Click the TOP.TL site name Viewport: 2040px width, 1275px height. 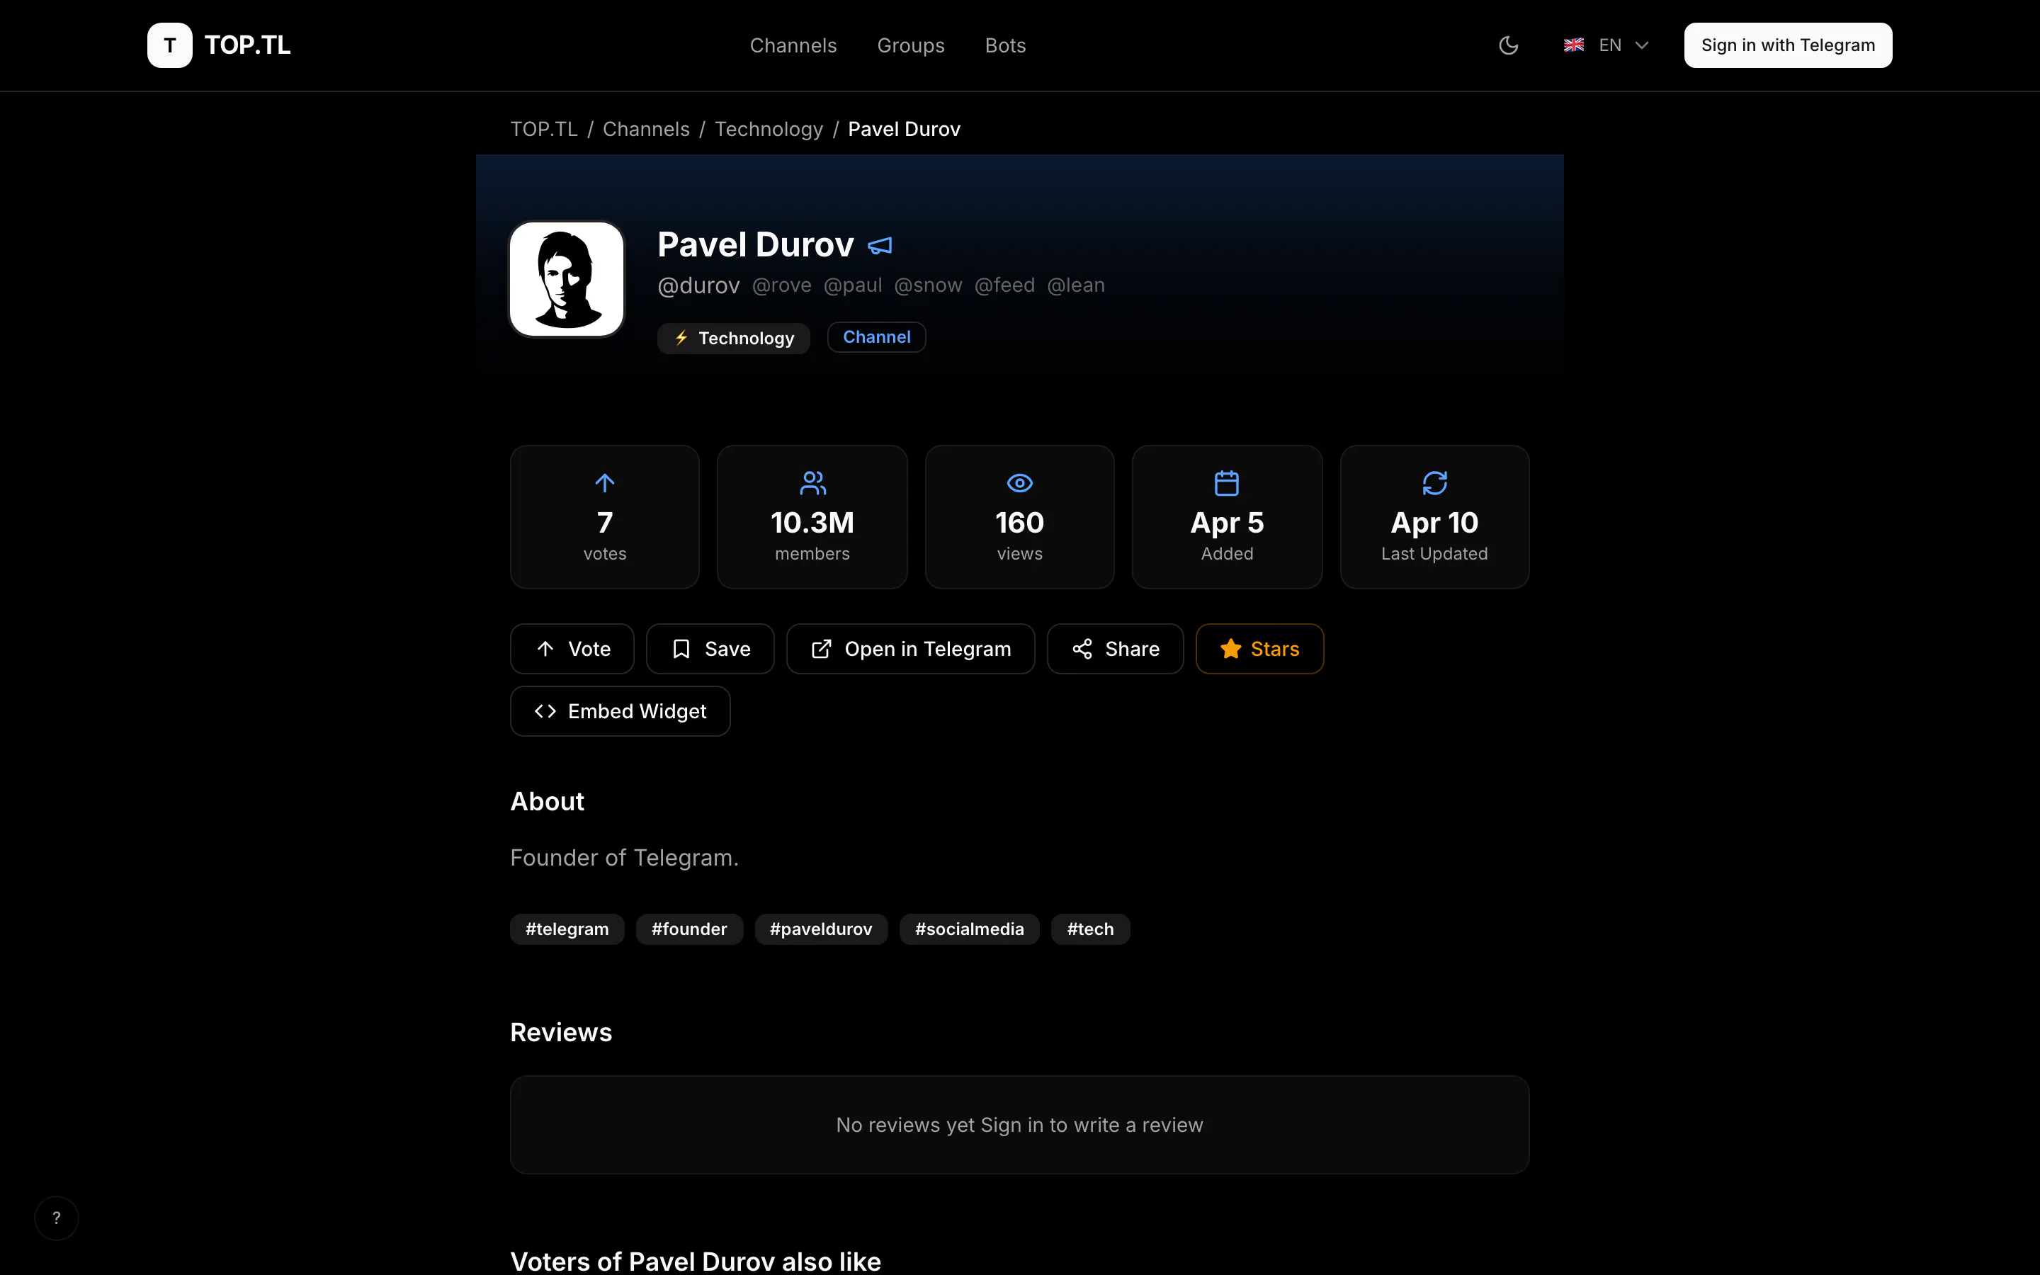pyautogui.click(x=247, y=45)
